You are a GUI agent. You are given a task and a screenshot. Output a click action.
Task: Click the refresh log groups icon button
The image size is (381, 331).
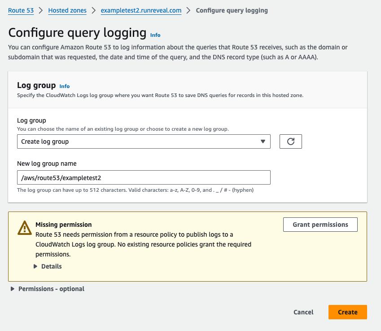pos(290,141)
